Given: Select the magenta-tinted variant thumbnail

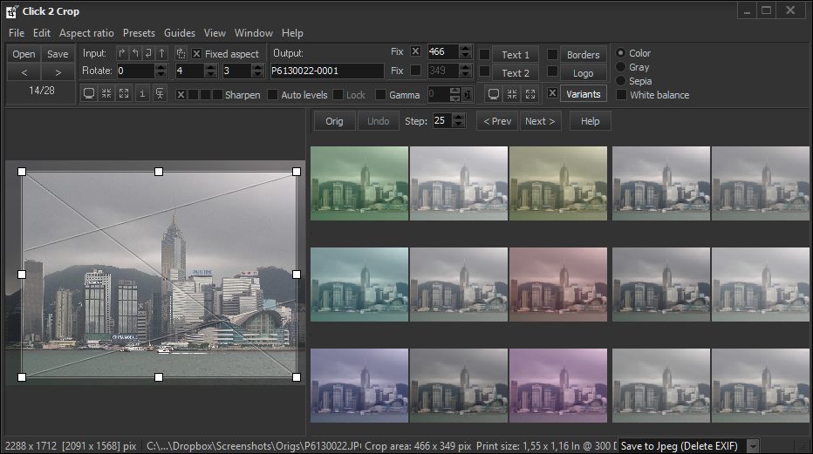Looking at the screenshot, I should pyautogui.click(x=558, y=385).
